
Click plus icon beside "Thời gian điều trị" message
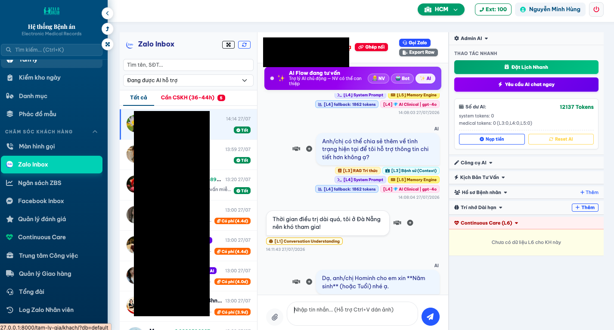tap(410, 223)
